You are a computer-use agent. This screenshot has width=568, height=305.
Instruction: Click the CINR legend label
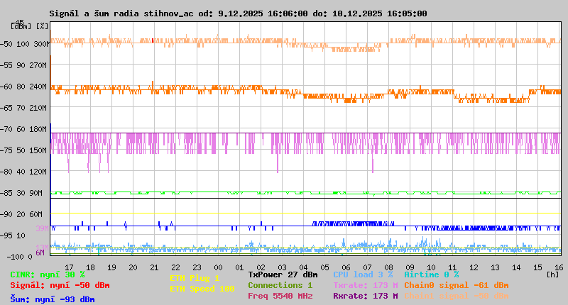tap(48, 274)
